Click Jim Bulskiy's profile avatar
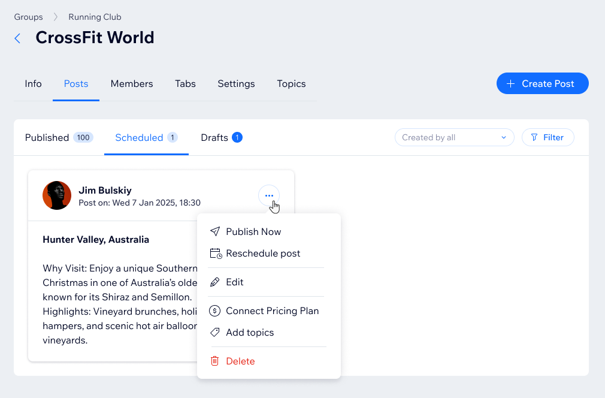 tap(57, 195)
